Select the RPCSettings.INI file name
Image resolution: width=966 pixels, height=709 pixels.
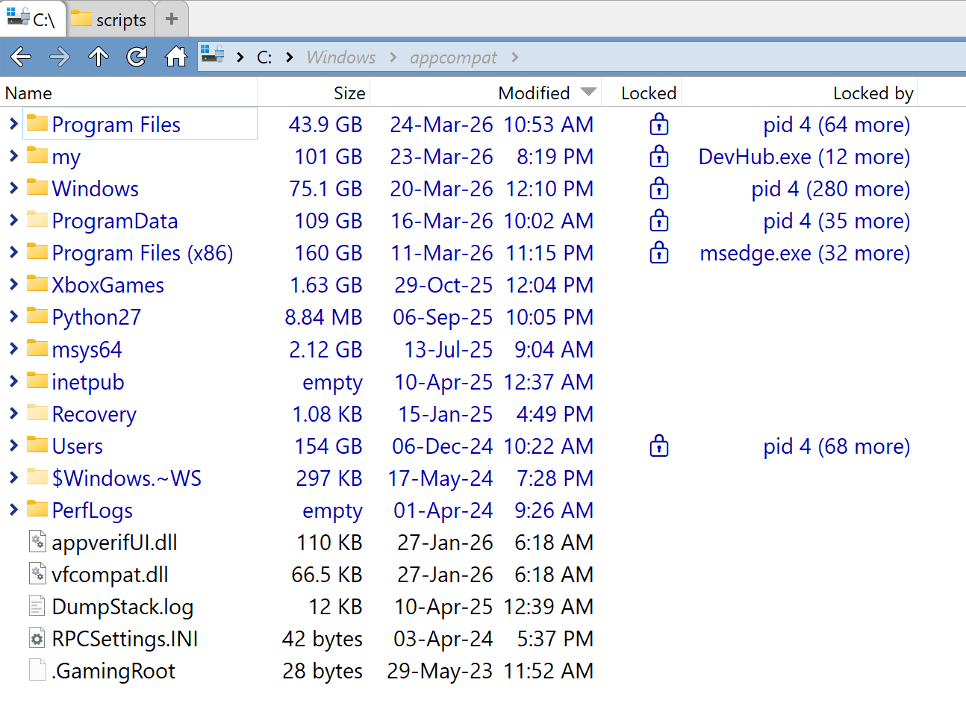[x=125, y=639]
